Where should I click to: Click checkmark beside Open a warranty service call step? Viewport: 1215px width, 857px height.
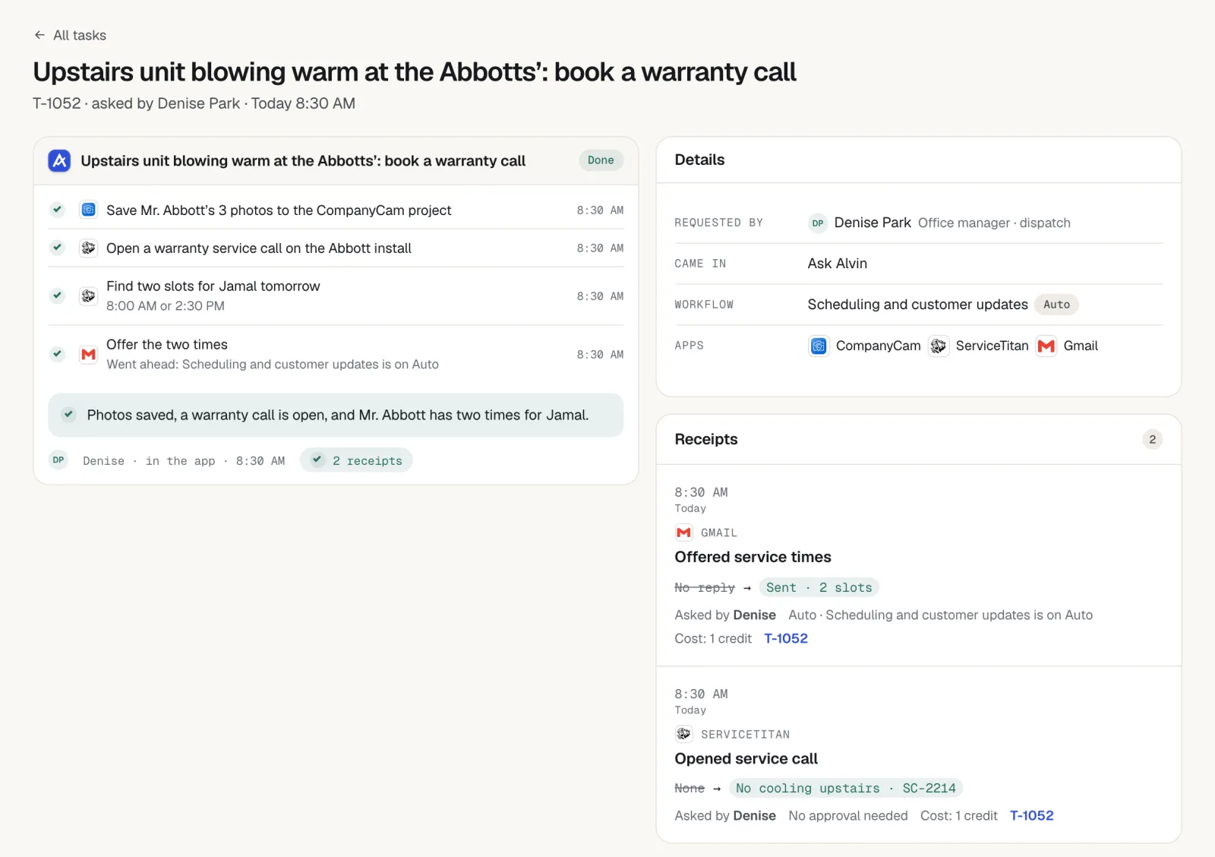click(58, 248)
